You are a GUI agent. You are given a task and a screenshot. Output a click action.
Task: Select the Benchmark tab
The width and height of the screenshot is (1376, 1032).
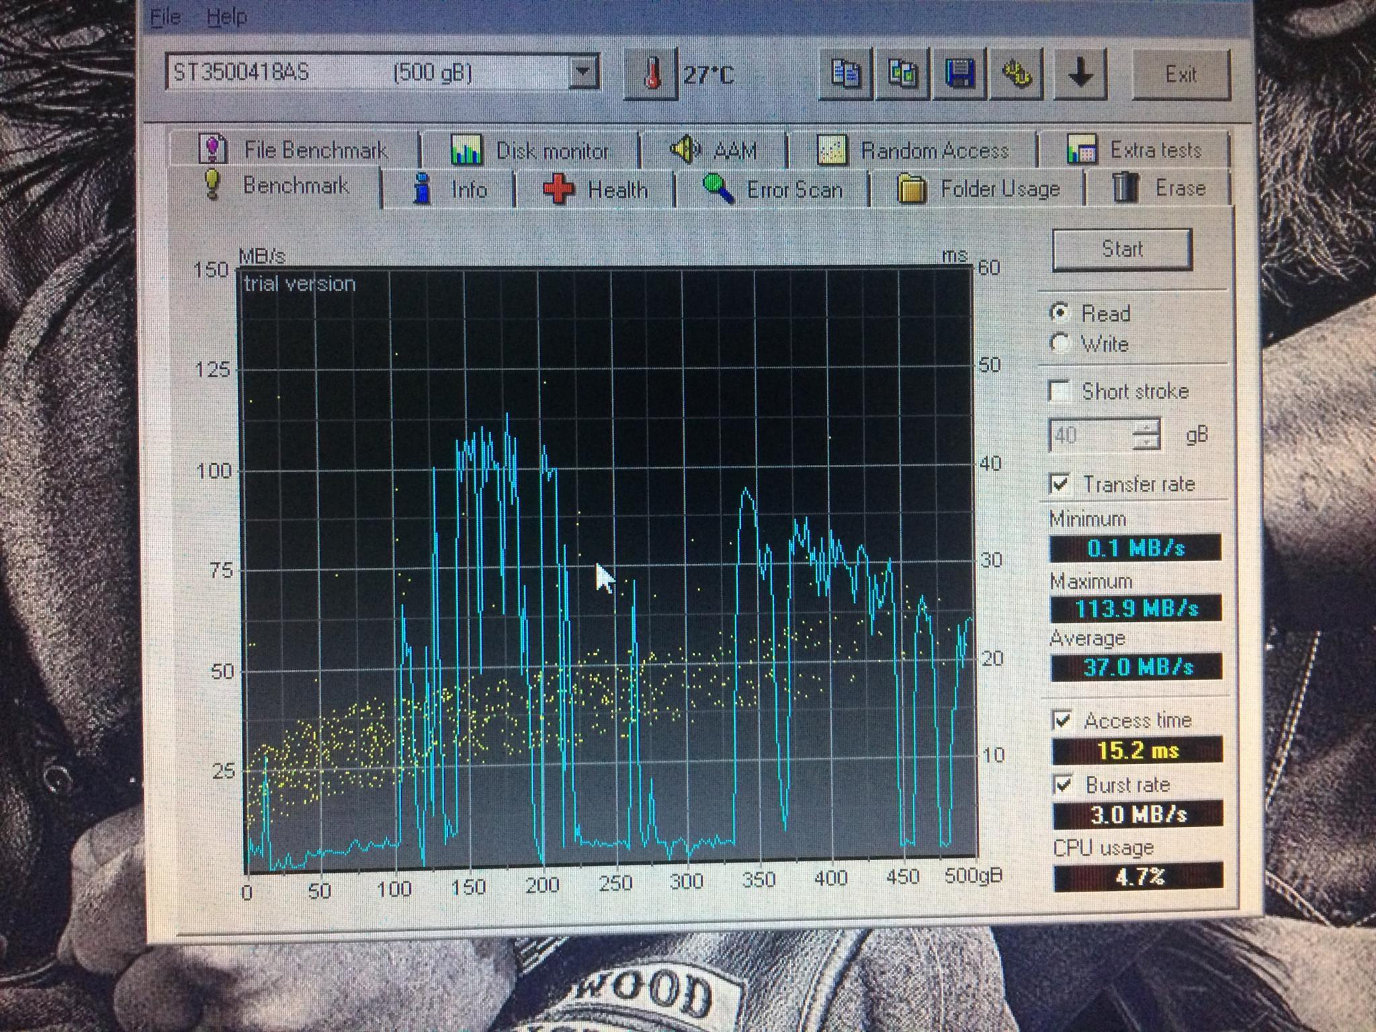click(x=275, y=185)
